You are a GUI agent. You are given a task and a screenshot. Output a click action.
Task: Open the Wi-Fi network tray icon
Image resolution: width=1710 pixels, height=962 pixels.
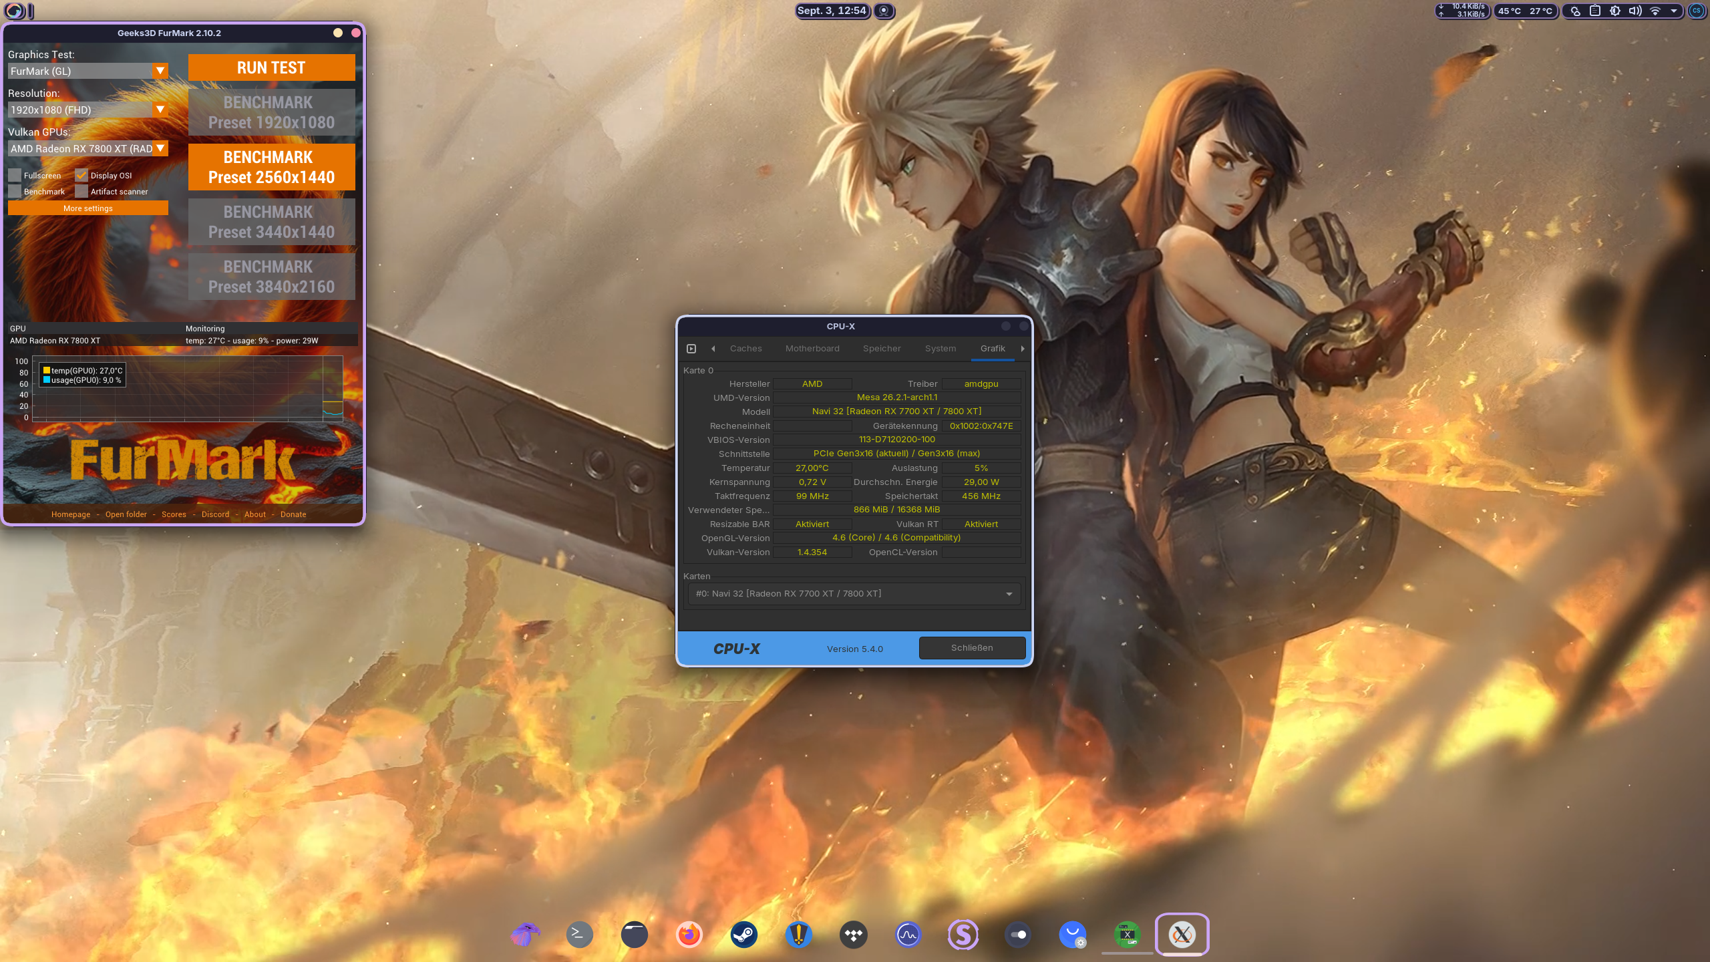click(x=1655, y=11)
